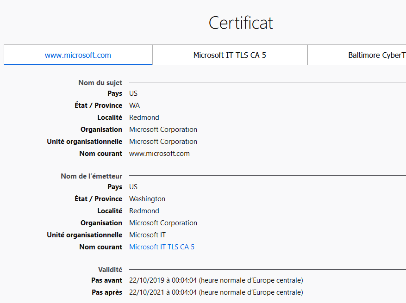Viewport: 406px width, 303px height.
Task: Click subject Unité organisationnelle Microsoft Corporation value
Action: (163, 142)
